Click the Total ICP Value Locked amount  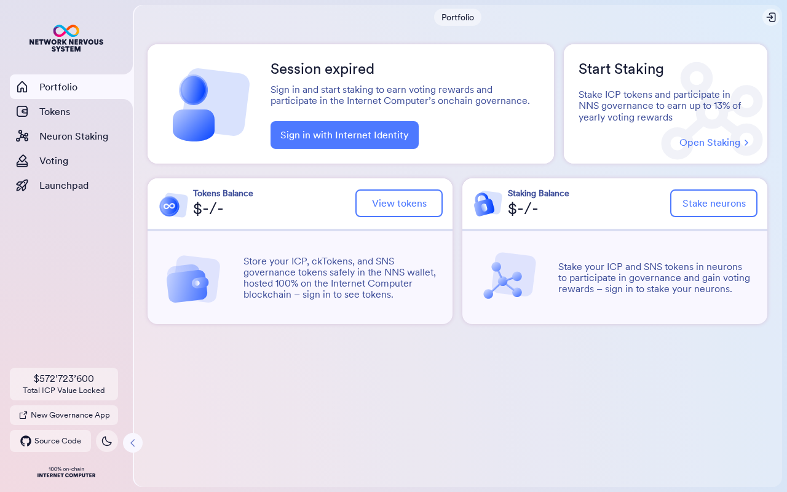[64, 379]
